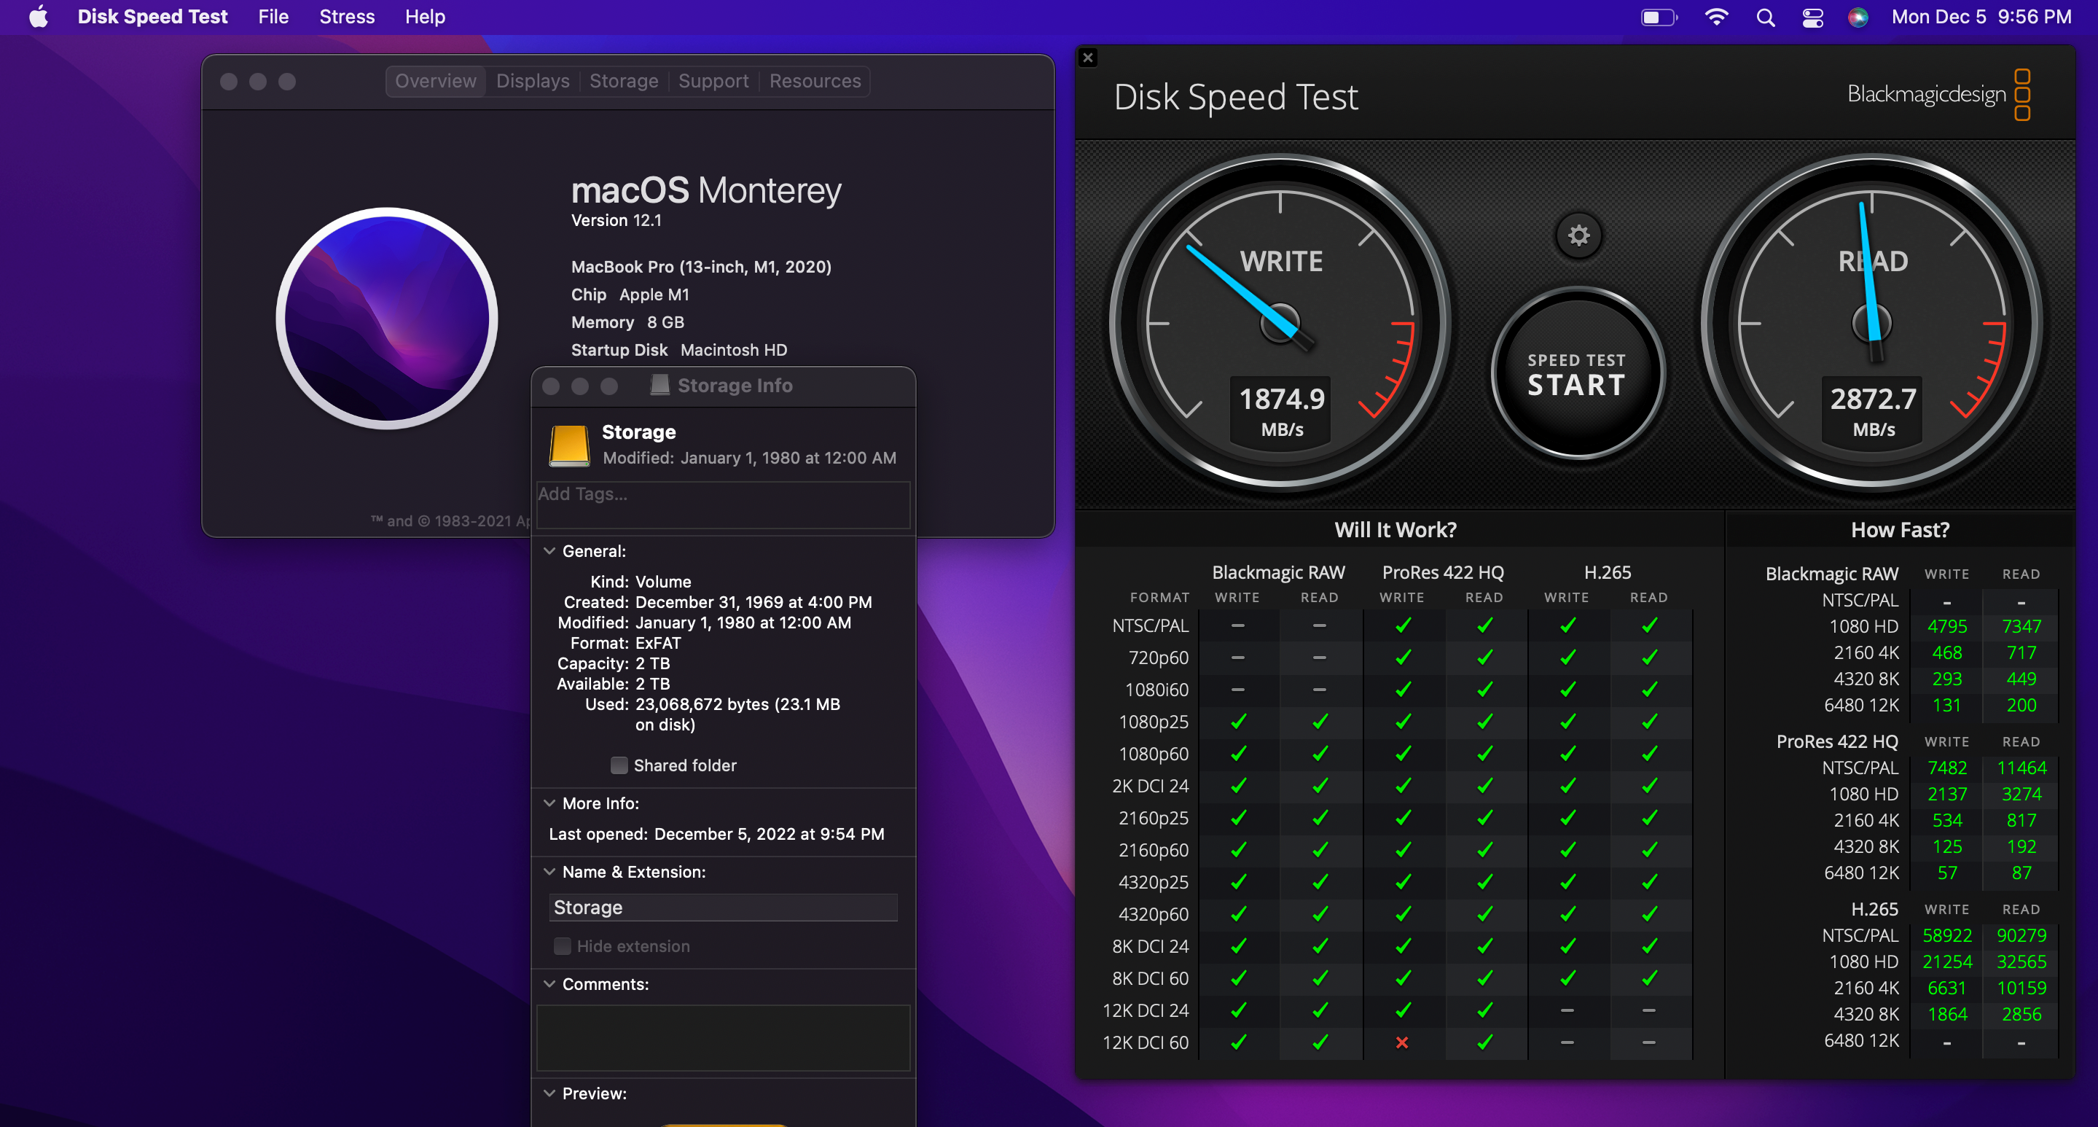This screenshot has height=1127, width=2098.
Task: Click the Format: ExFAT value in Storage Info
Action: pos(657,643)
